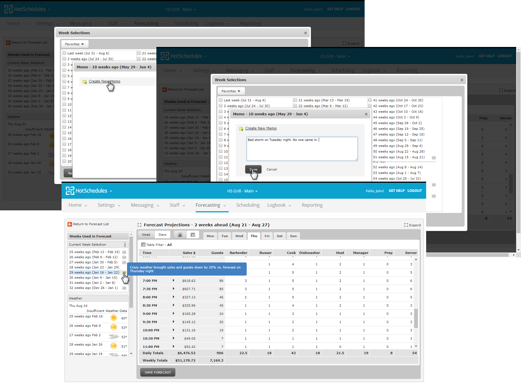Expand the 7:30 PM row arrow
The height and width of the screenshot is (392, 521).
(173, 289)
